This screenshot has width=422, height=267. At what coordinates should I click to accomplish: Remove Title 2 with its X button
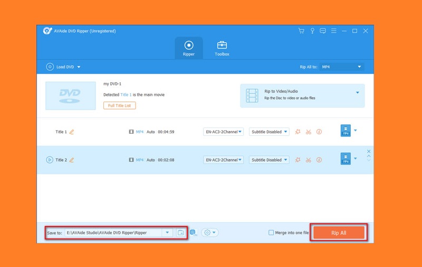(x=369, y=152)
